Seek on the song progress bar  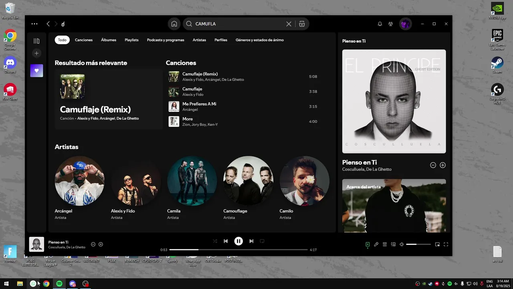pyautogui.click(x=238, y=250)
